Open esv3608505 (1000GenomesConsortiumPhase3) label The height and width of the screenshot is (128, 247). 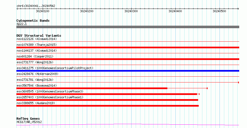pos(50,91)
